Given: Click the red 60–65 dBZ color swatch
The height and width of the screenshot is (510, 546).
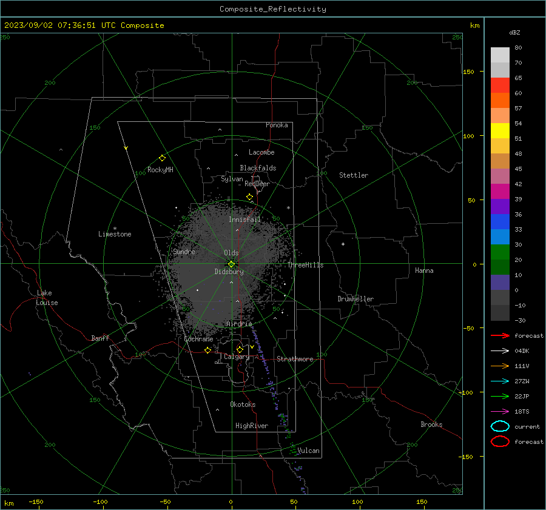Looking at the screenshot, I should (500, 86).
